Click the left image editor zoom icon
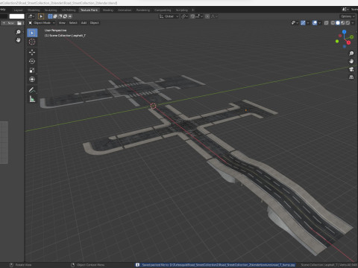 click(x=18, y=32)
